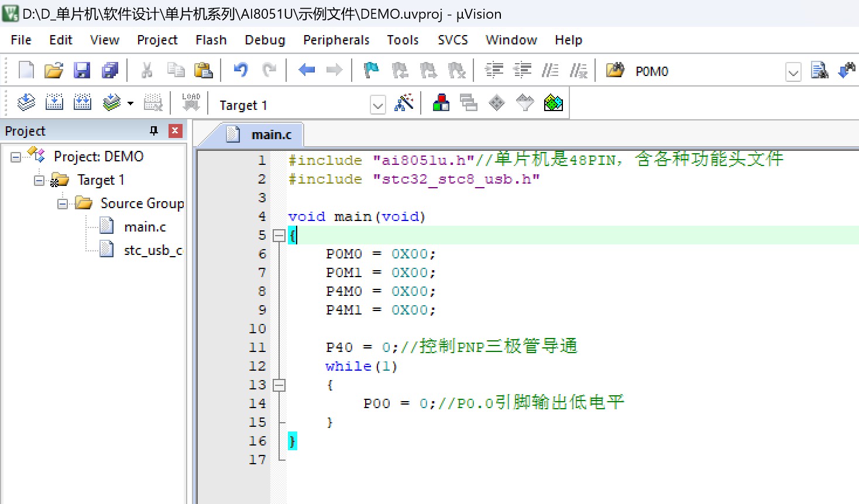Rebuild all target files icon
This screenshot has height=504, width=859.
(83, 103)
